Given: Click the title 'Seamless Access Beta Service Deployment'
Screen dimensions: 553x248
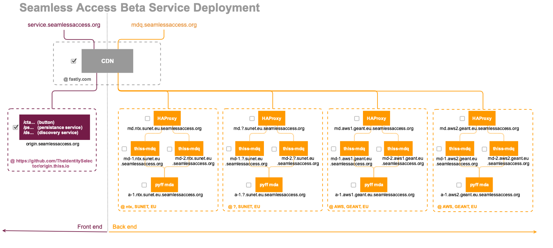Looking at the screenshot, I should point(140,8).
